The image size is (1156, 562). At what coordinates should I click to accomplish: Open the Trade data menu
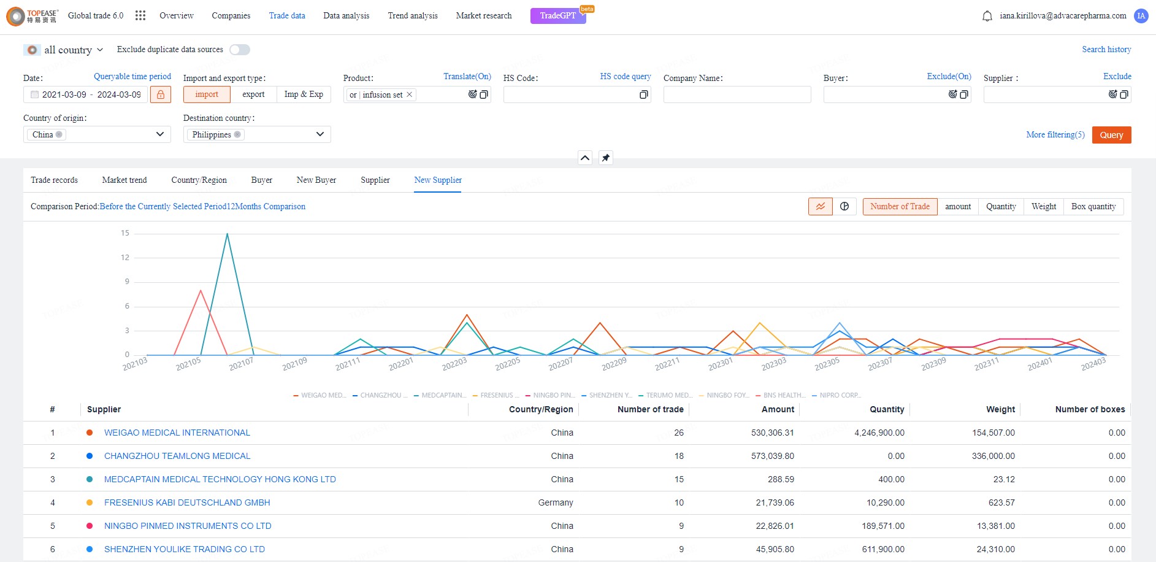coord(287,16)
